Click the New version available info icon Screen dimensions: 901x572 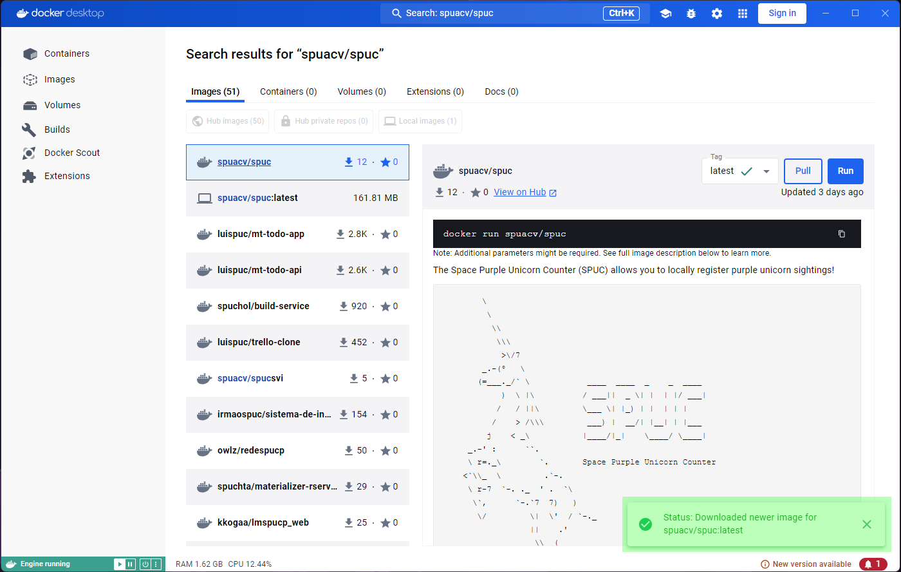click(x=765, y=564)
